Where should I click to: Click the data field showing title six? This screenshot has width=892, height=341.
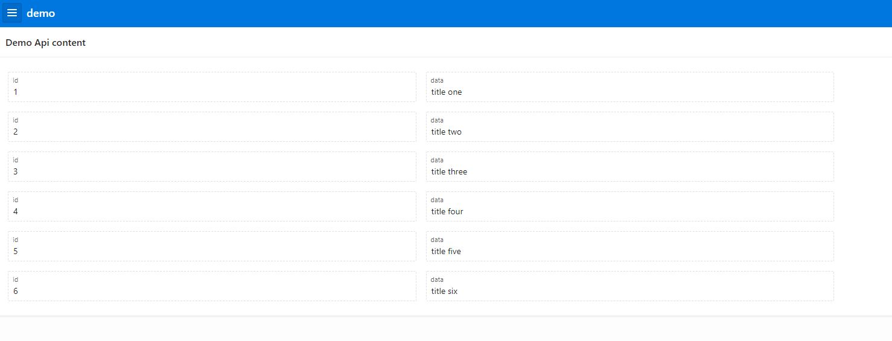pos(630,286)
